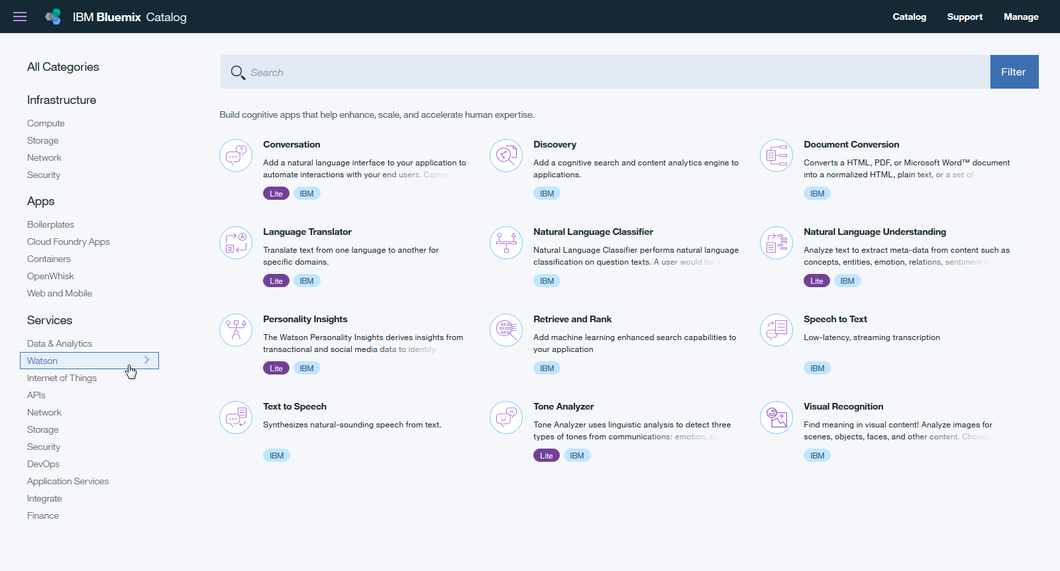Open the hamburger navigation menu
1060x571 pixels.
pos(20,17)
